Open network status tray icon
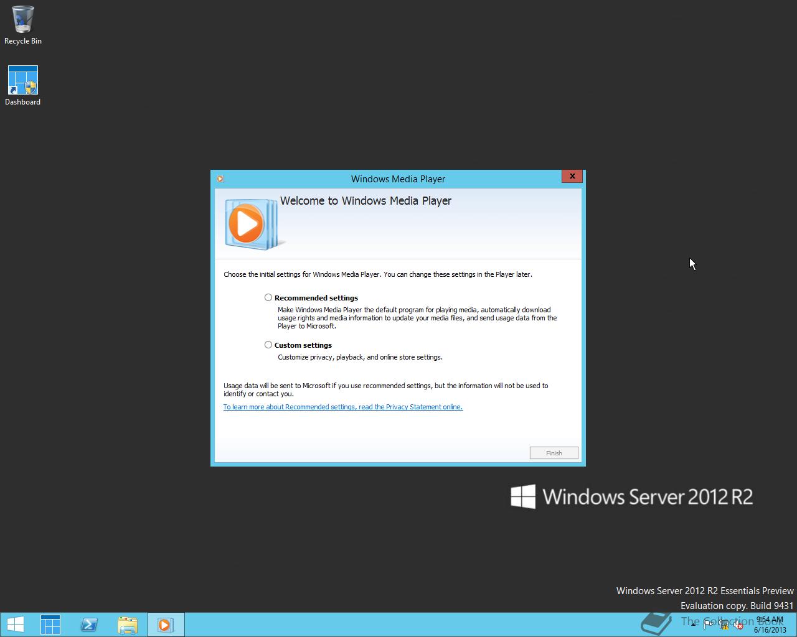 click(x=724, y=625)
